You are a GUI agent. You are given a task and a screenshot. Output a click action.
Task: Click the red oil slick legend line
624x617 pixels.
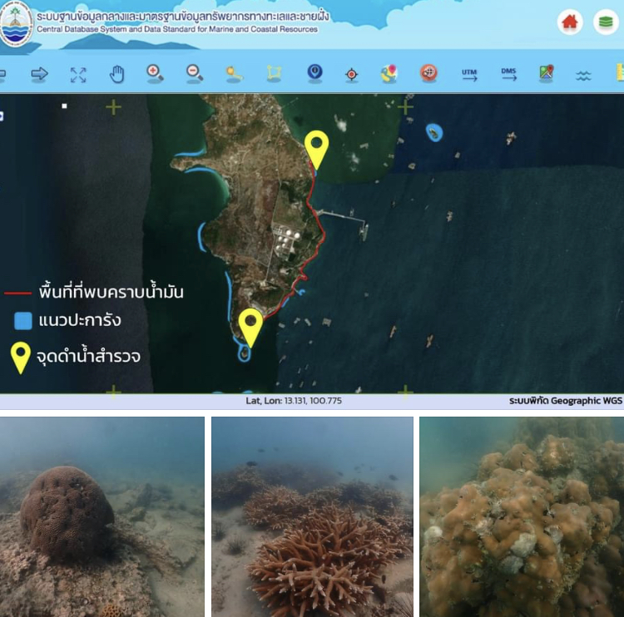pyautogui.click(x=17, y=294)
